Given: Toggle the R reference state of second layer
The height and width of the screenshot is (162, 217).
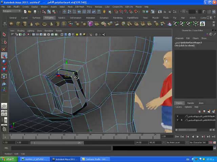Looking at the screenshot, I should 182,120.
